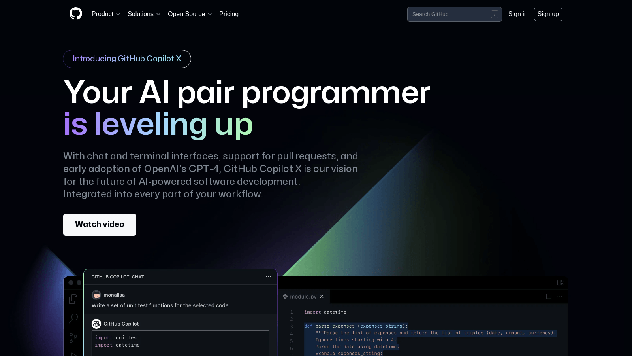Click the Explorer files icon in editor sidebar
The width and height of the screenshot is (632, 356).
coord(73,299)
